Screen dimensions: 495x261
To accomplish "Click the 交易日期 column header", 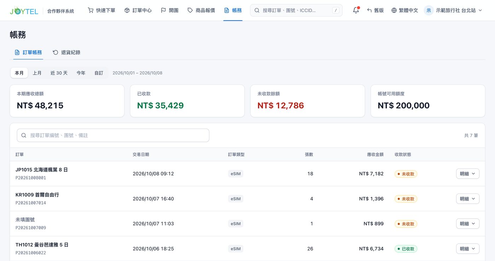I will coord(141,154).
